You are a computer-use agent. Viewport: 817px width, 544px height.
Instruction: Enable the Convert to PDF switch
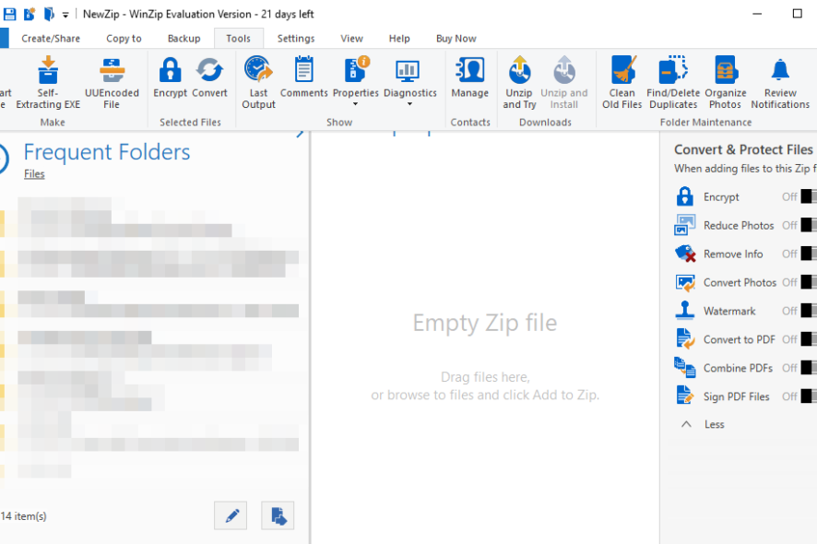(809, 339)
